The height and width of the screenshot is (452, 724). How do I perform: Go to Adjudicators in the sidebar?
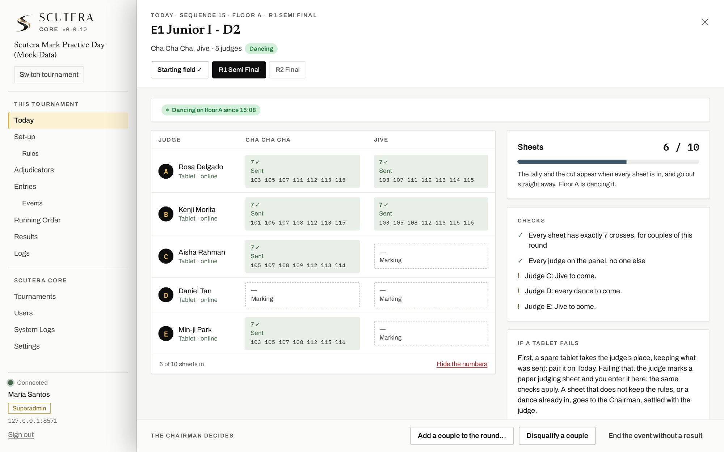click(x=34, y=170)
